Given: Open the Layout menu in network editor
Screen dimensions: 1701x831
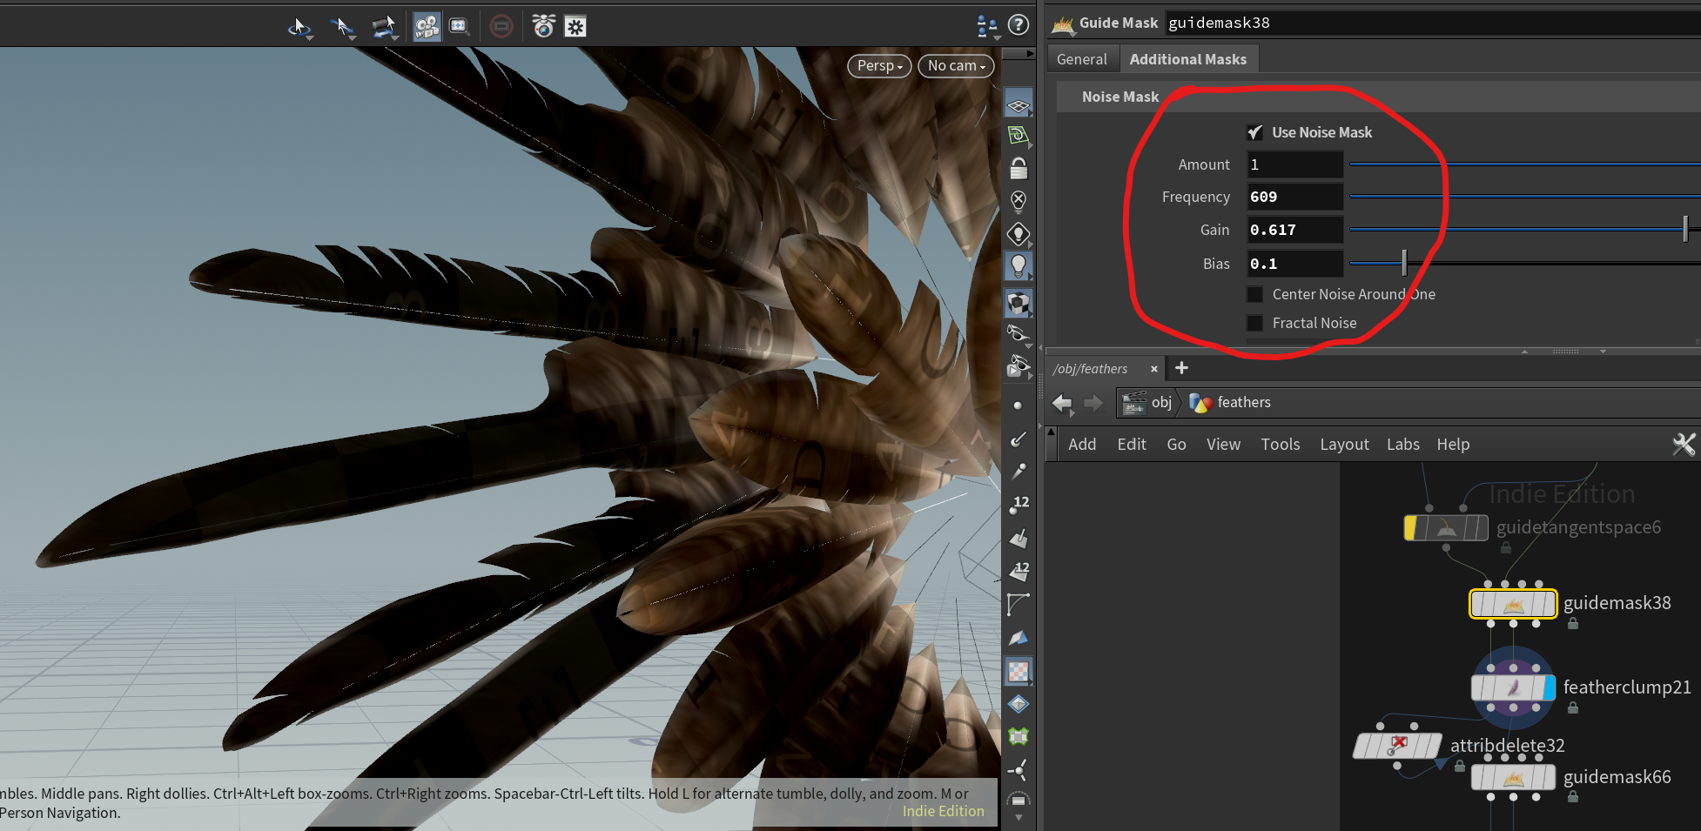Looking at the screenshot, I should tap(1344, 445).
